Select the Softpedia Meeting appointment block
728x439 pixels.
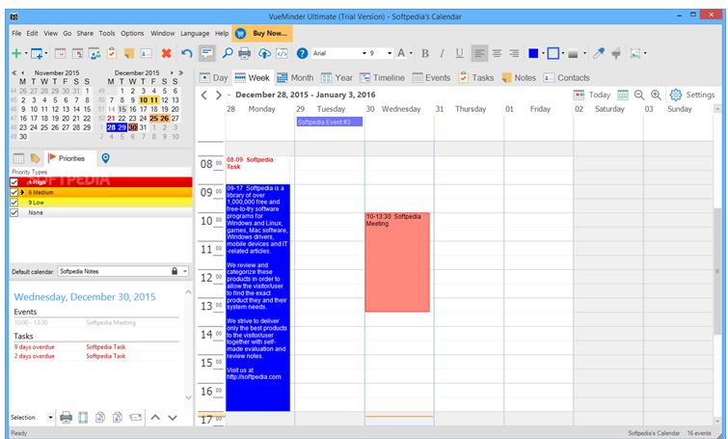pos(396,261)
